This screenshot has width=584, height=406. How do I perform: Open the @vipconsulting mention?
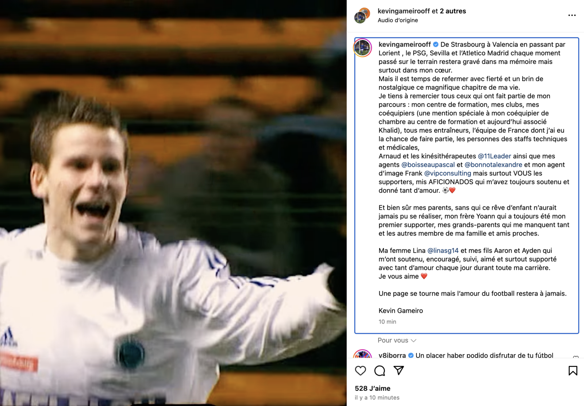click(x=447, y=173)
